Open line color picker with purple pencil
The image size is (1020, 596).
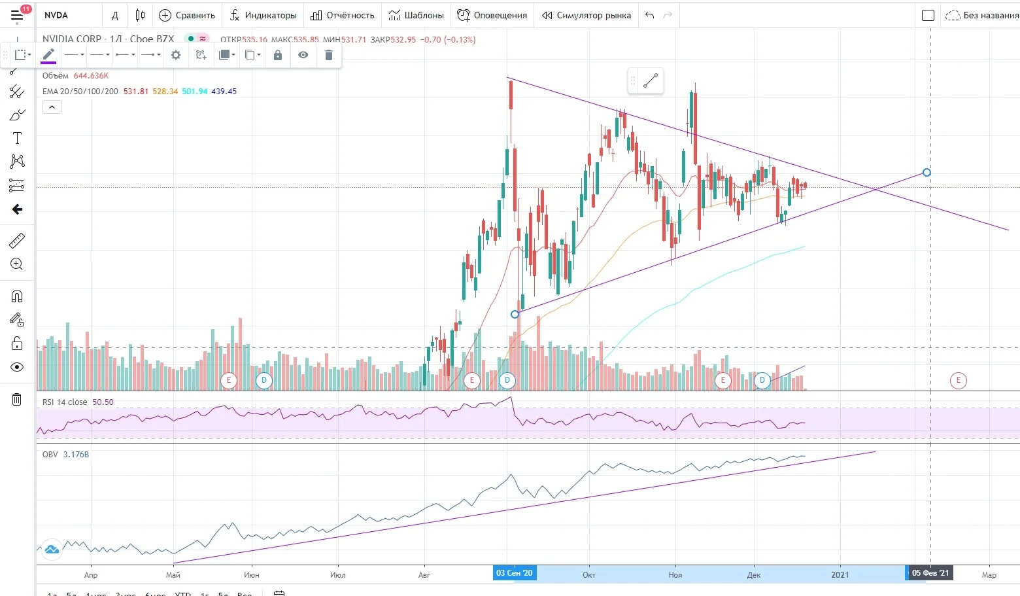click(x=48, y=55)
